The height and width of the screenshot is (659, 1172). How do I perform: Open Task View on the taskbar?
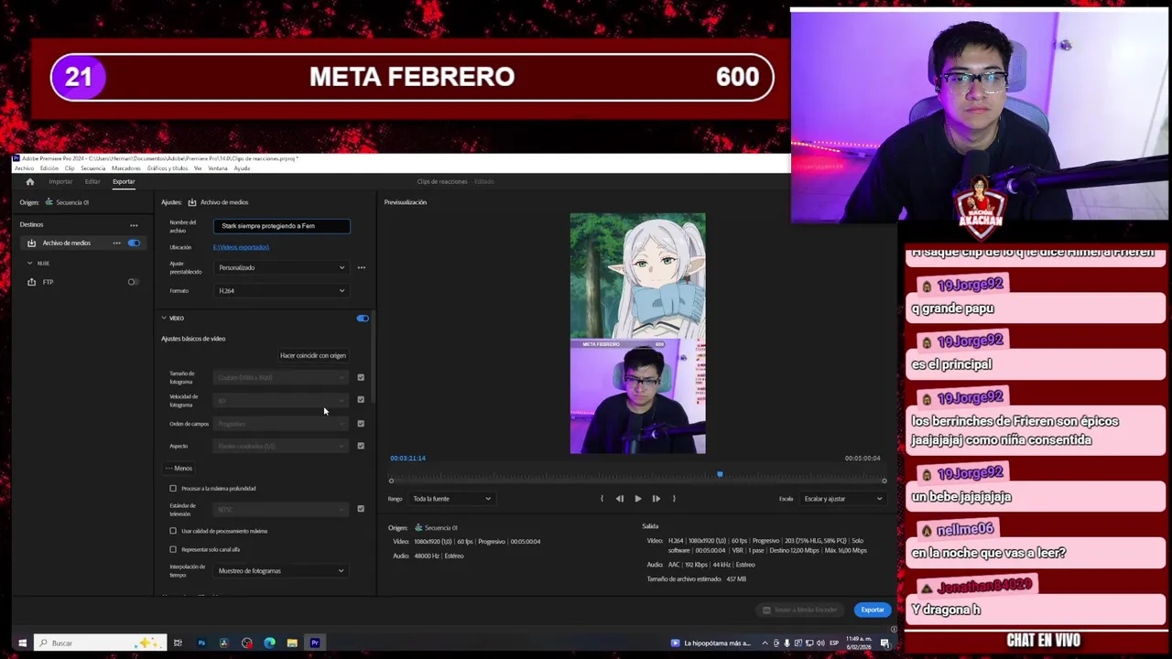click(x=178, y=643)
